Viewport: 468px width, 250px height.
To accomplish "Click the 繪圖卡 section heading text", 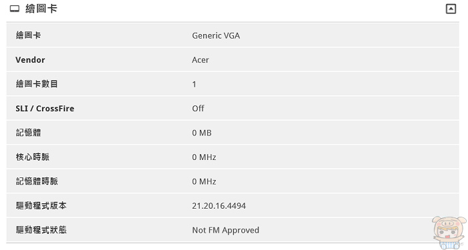I will point(41,9).
